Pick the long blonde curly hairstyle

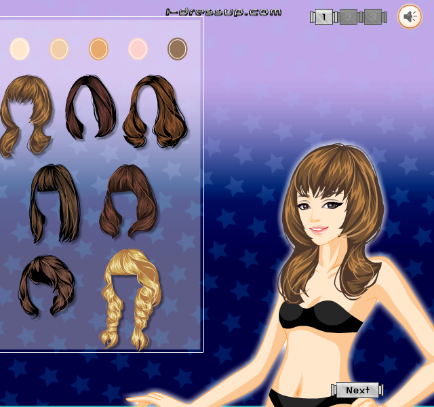click(x=131, y=299)
